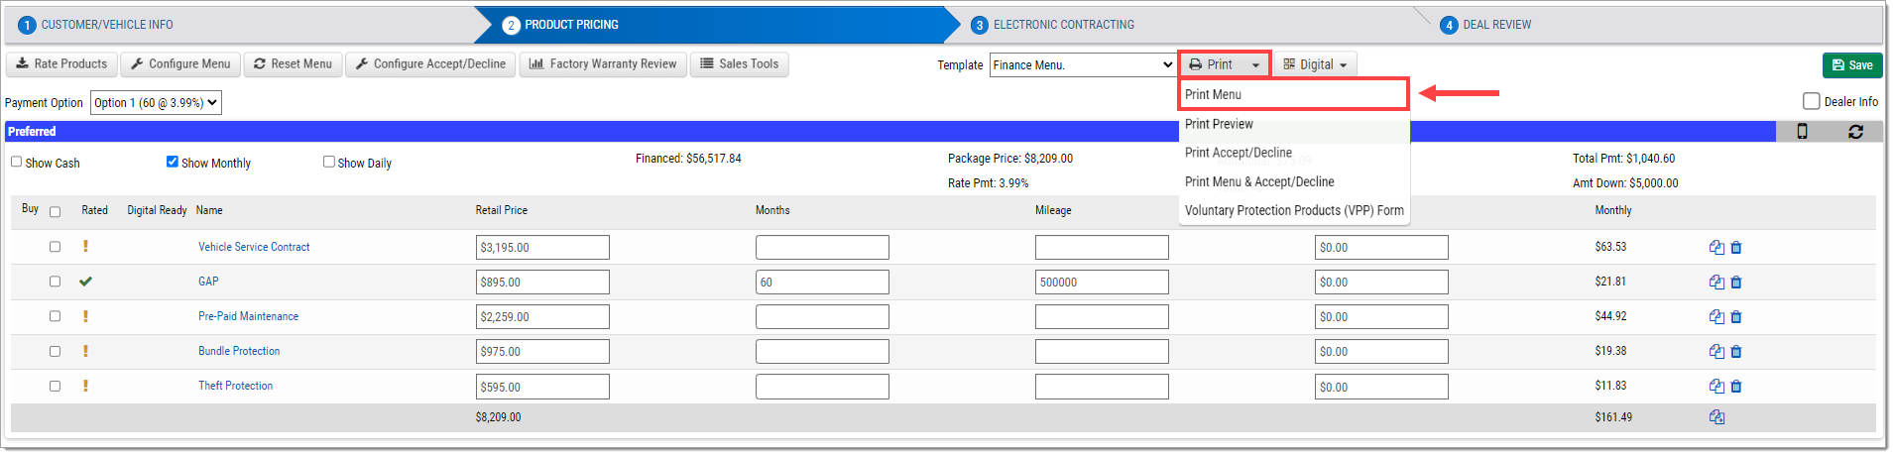Open the Bundle Protection link
The width and height of the screenshot is (1893, 455).
pos(239,351)
